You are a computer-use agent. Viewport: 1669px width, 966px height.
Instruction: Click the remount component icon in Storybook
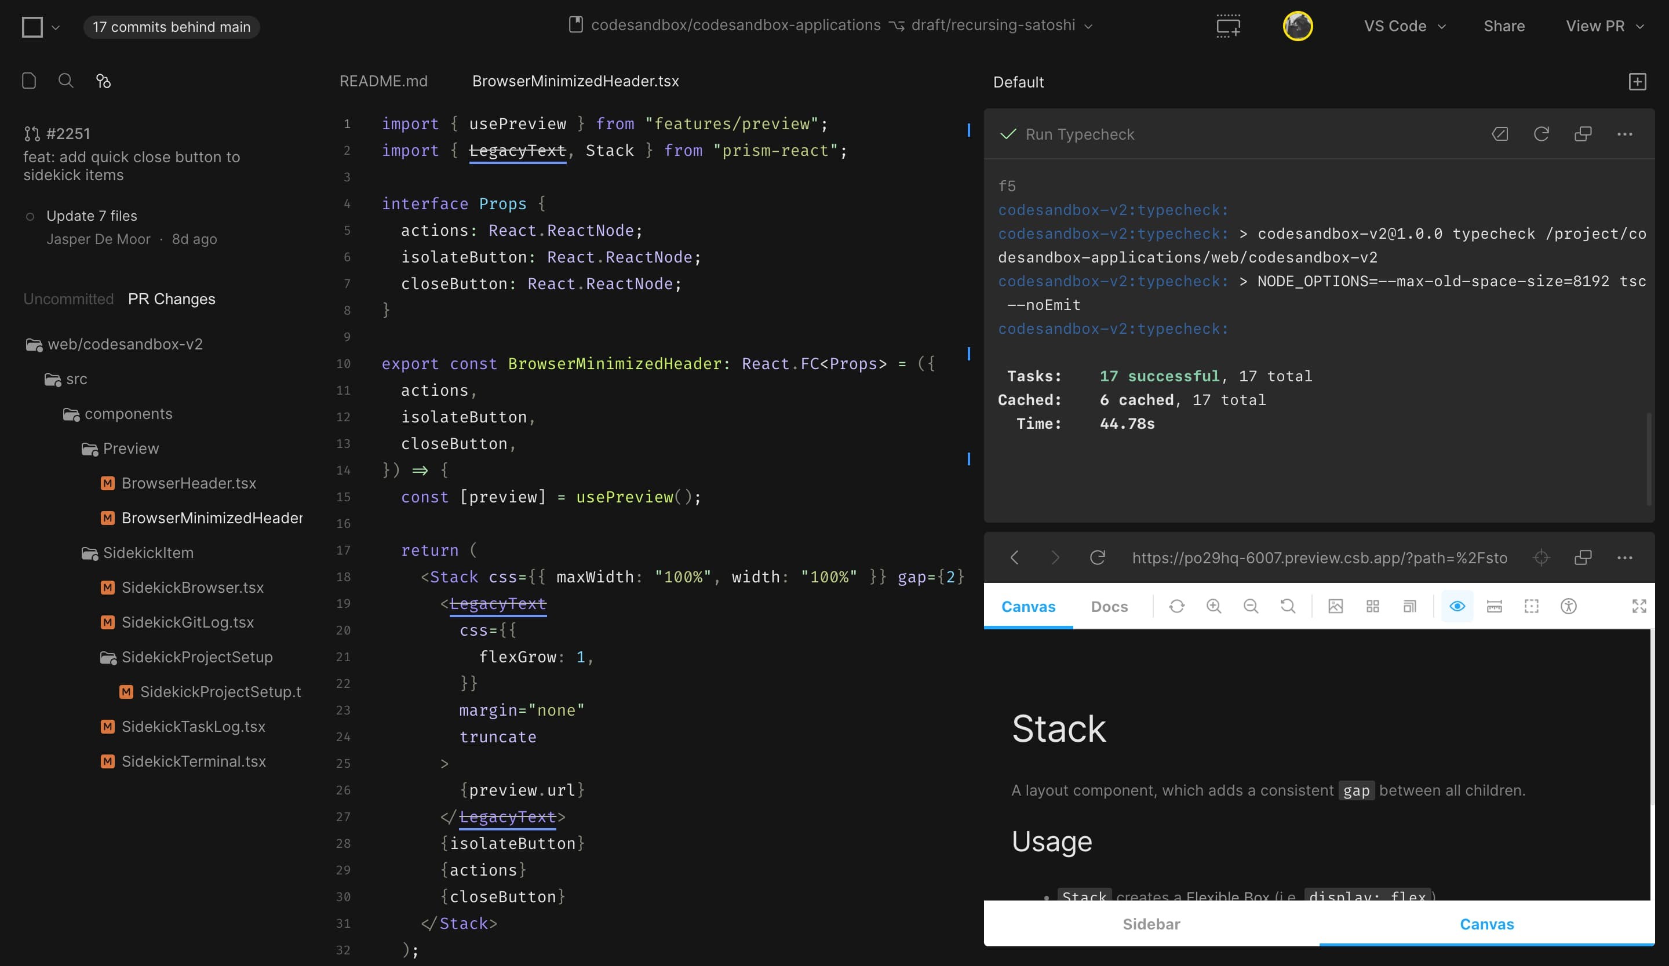coord(1176,606)
